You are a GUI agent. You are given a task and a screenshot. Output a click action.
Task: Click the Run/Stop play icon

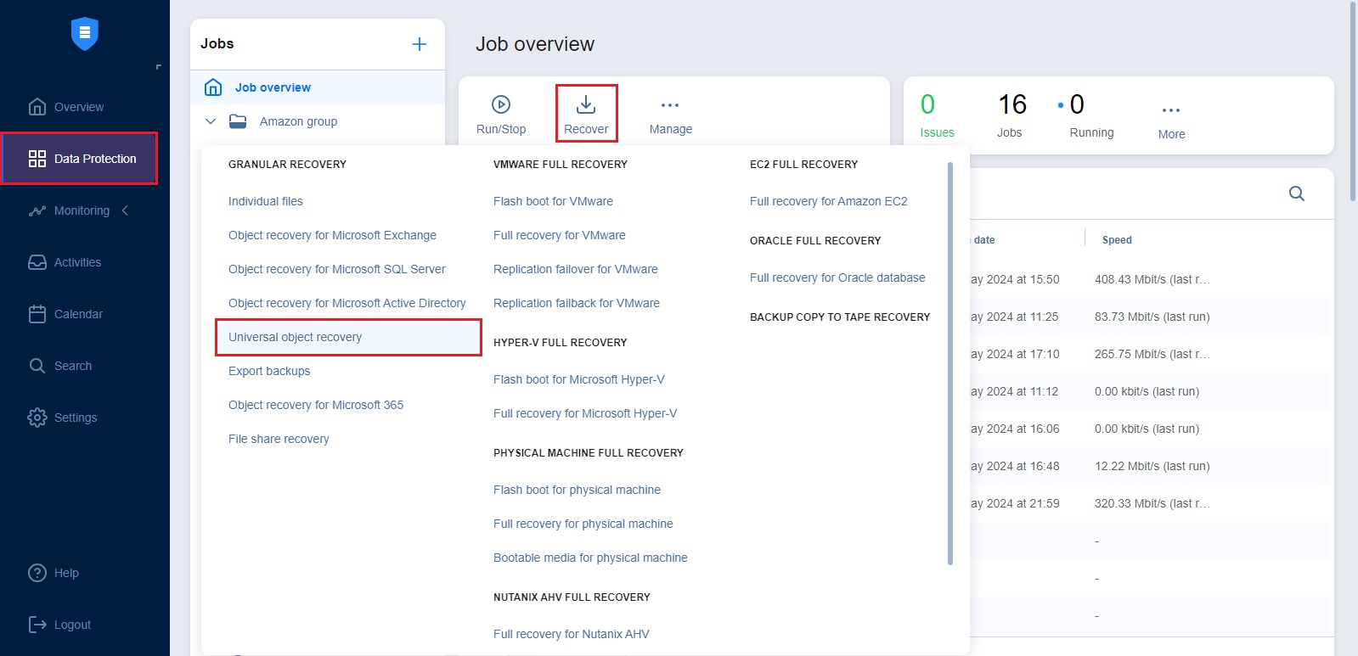(x=501, y=105)
